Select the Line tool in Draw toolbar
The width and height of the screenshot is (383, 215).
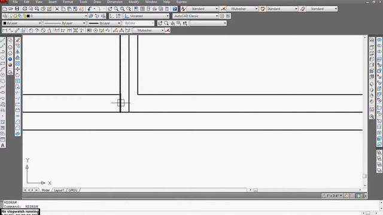point(2,40)
